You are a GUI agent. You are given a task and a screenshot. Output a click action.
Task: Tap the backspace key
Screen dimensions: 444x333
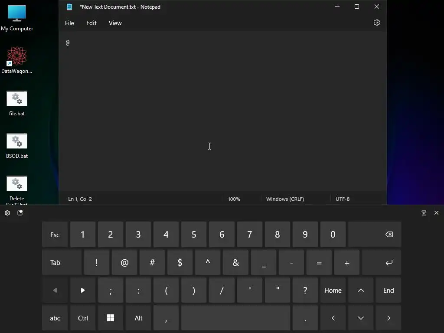(x=375, y=235)
